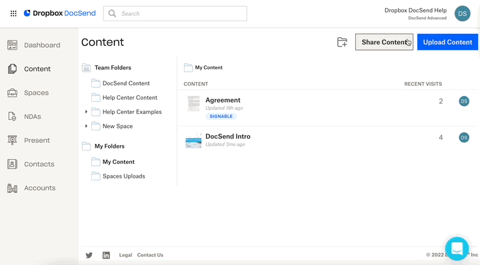Open the Help Center Examples folder
This screenshot has height=265, width=480.
[x=132, y=112]
